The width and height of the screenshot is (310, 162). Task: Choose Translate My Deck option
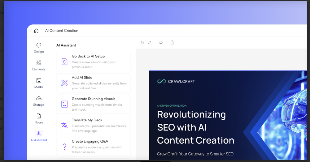click(94, 125)
